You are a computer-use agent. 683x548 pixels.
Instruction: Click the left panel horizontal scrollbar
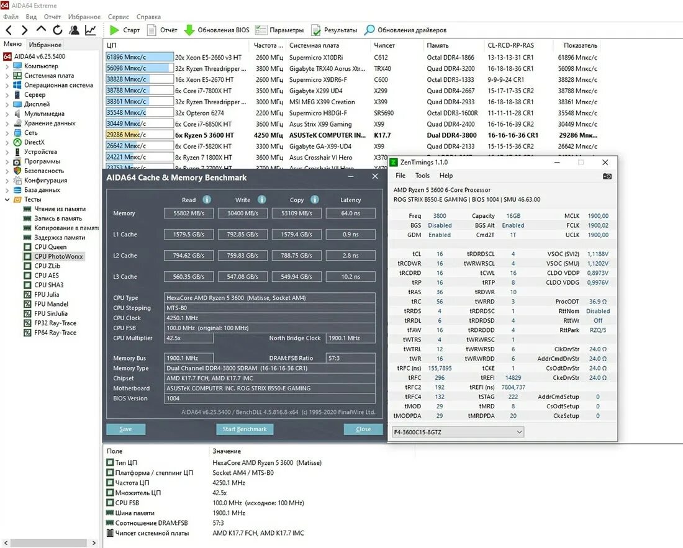point(49,543)
